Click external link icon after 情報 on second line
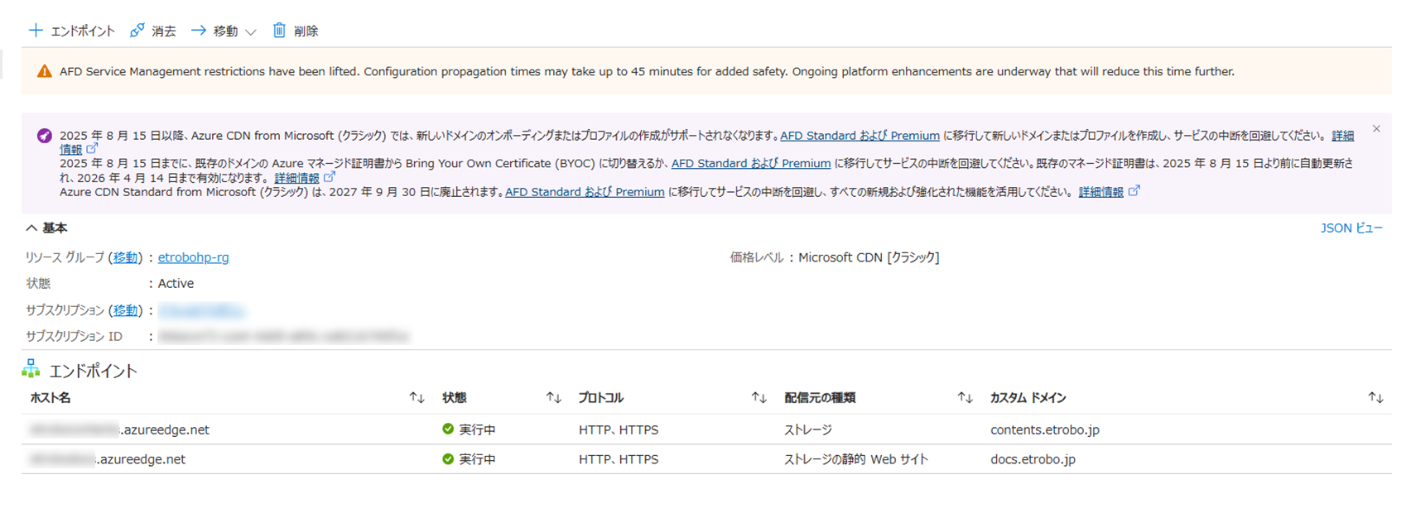Viewport: 1411px width, 518px height. [92, 148]
